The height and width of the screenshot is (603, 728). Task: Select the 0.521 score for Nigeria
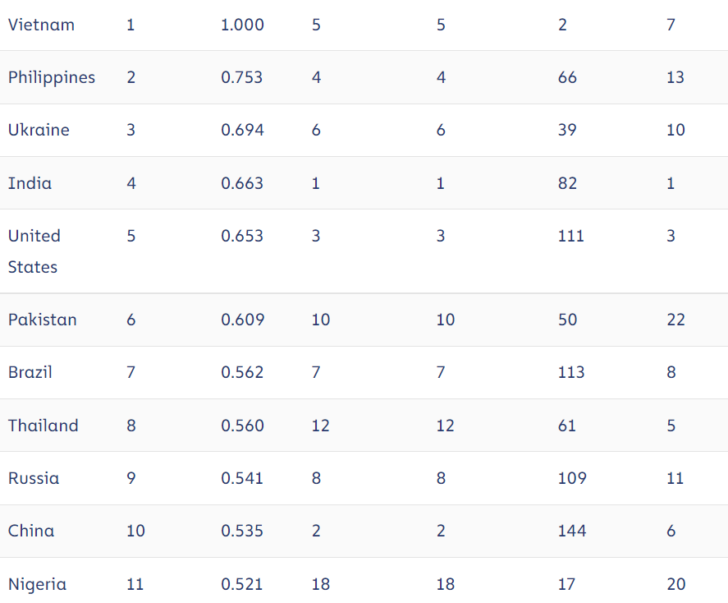pyautogui.click(x=242, y=584)
